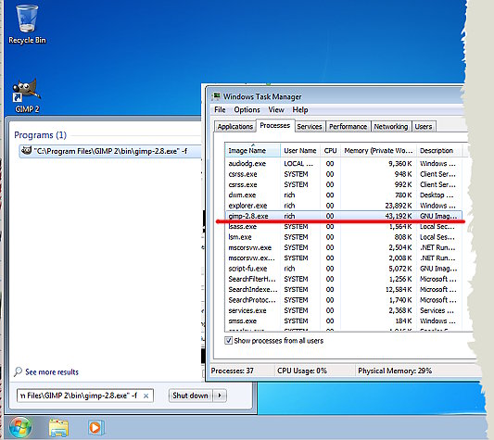This screenshot has width=494, height=440.
Task: Sort by CPU column header
Action: [x=330, y=151]
